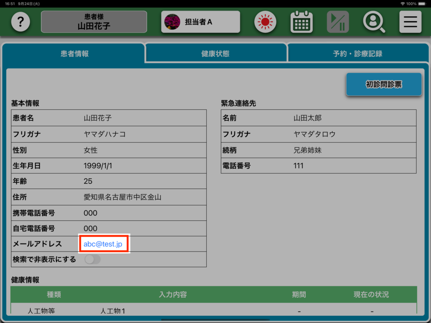Viewport: 431px width, 323px height.
Task: Open the calendar icon
Action: [301, 22]
